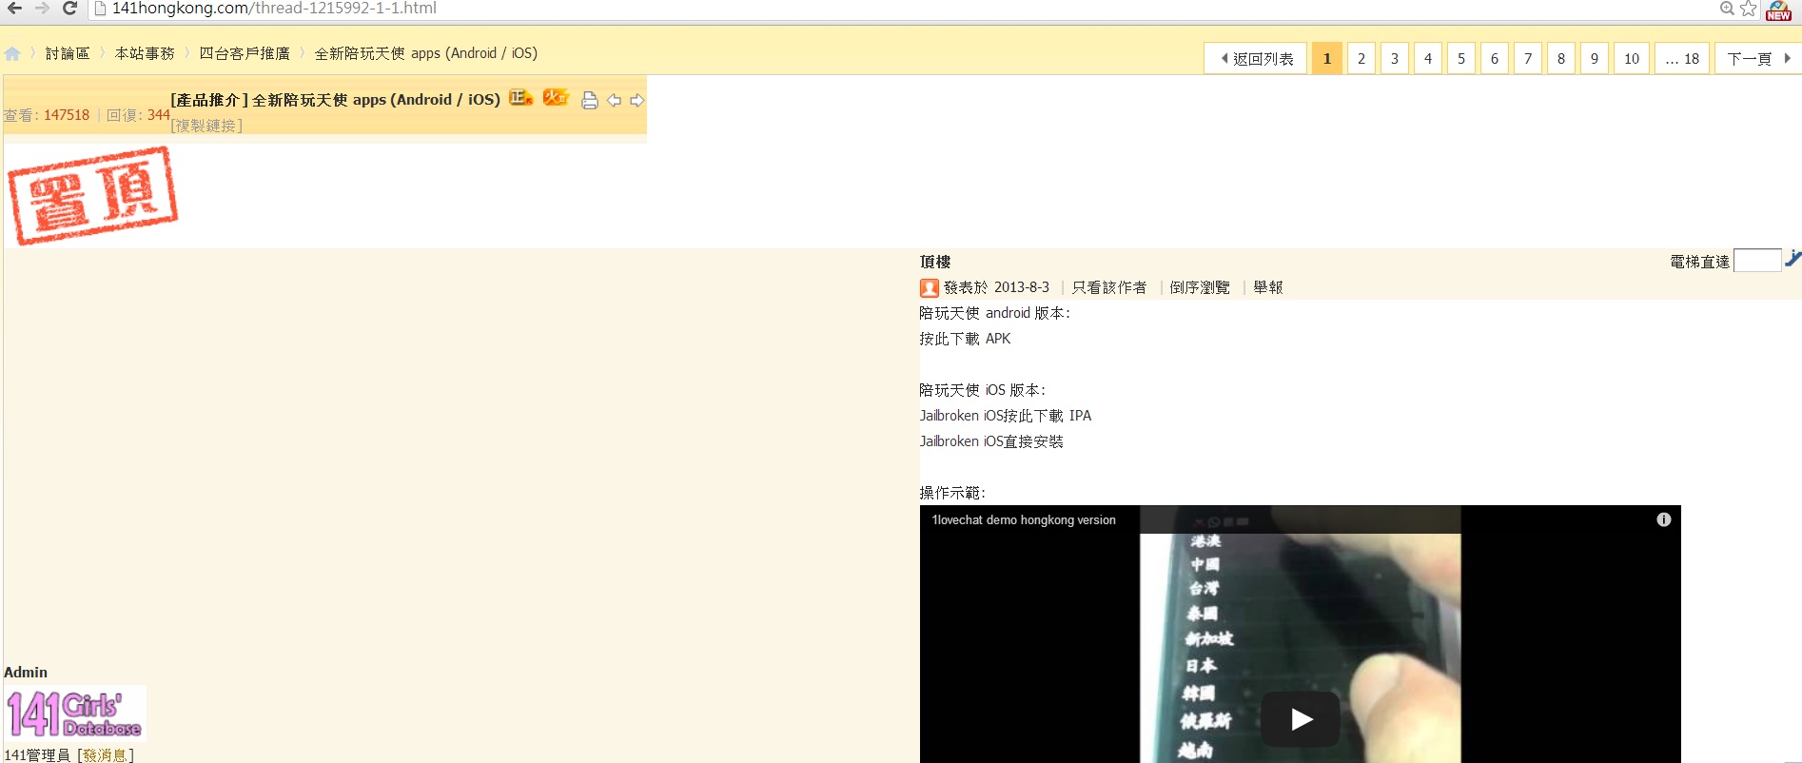Click the print icon beside the thread title

click(590, 100)
